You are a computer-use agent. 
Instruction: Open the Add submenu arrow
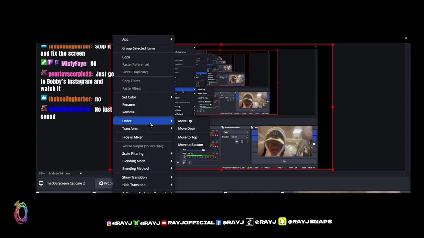171,39
